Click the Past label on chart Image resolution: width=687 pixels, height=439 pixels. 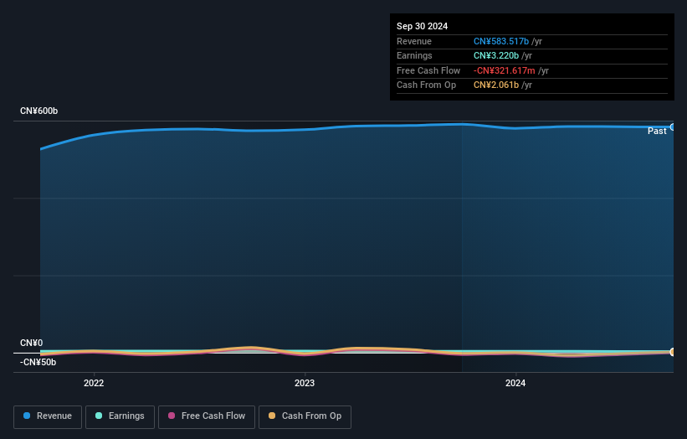pyautogui.click(x=657, y=132)
